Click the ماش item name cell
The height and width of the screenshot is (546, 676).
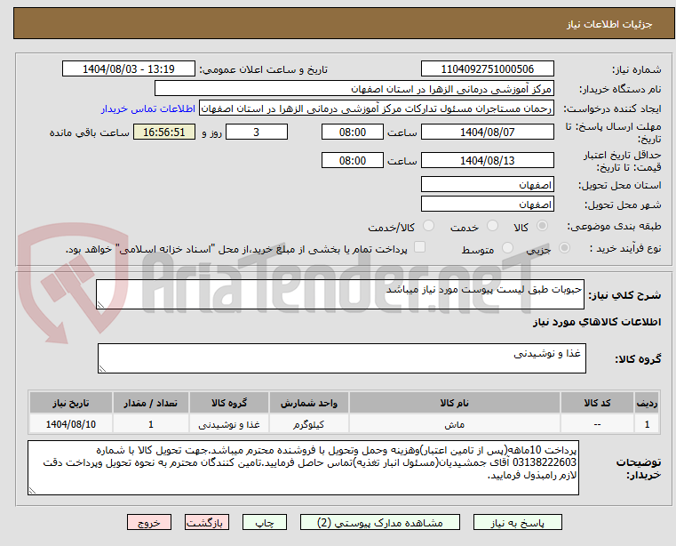point(455,424)
